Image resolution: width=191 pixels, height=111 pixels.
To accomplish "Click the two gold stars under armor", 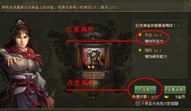I will coord(91,67).
